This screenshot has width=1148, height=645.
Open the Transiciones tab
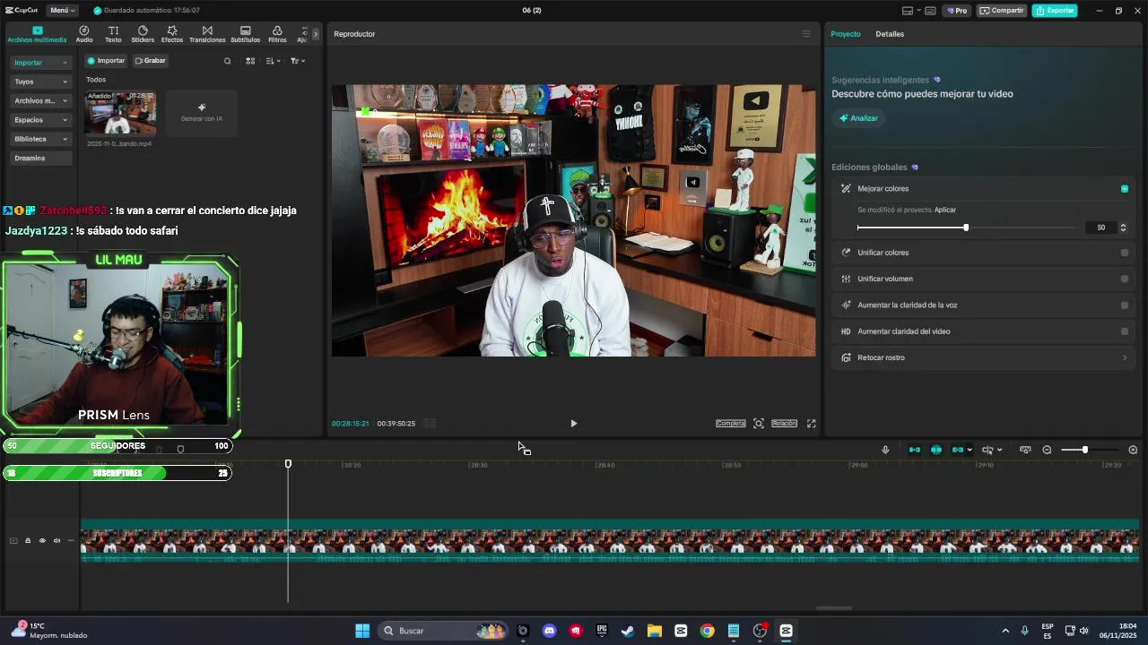click(x=207, y=34)
